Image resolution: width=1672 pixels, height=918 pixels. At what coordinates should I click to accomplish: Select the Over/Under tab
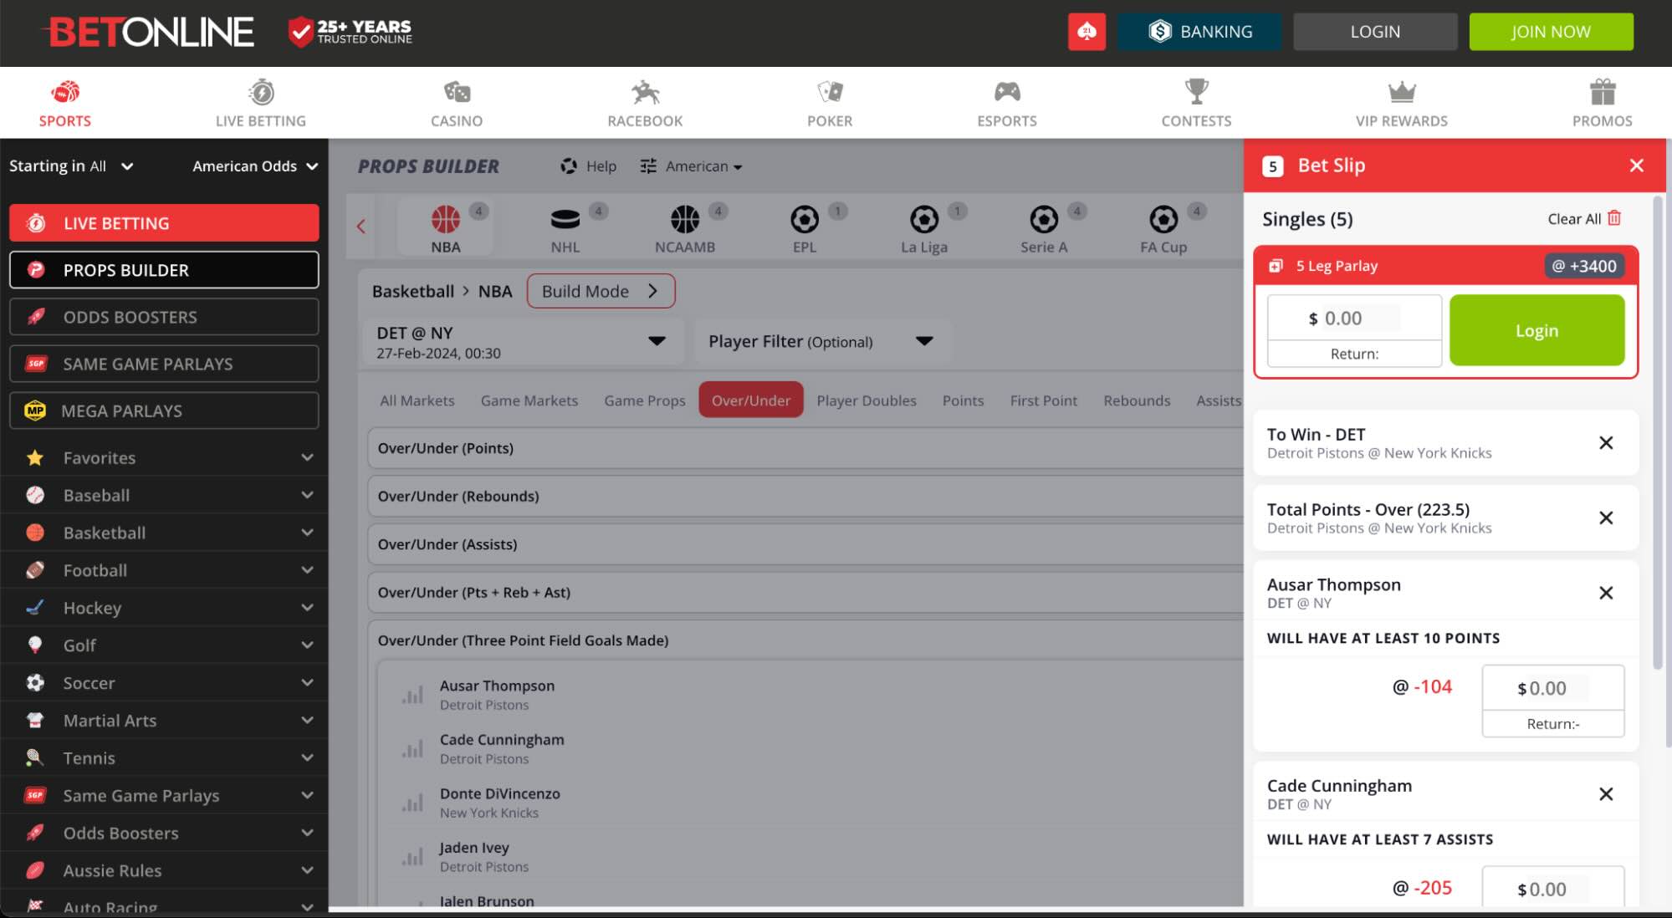tap(751, 400)
